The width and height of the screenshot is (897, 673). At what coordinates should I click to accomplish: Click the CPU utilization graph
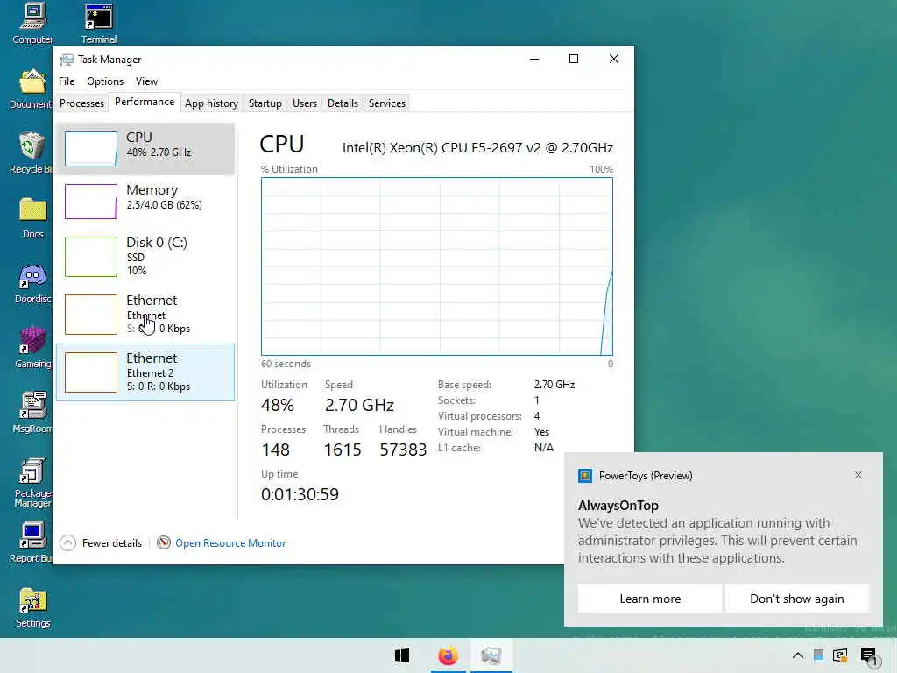click(x=437, y=266)
